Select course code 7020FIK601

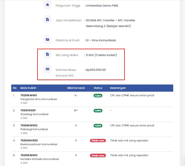point(28,110)
